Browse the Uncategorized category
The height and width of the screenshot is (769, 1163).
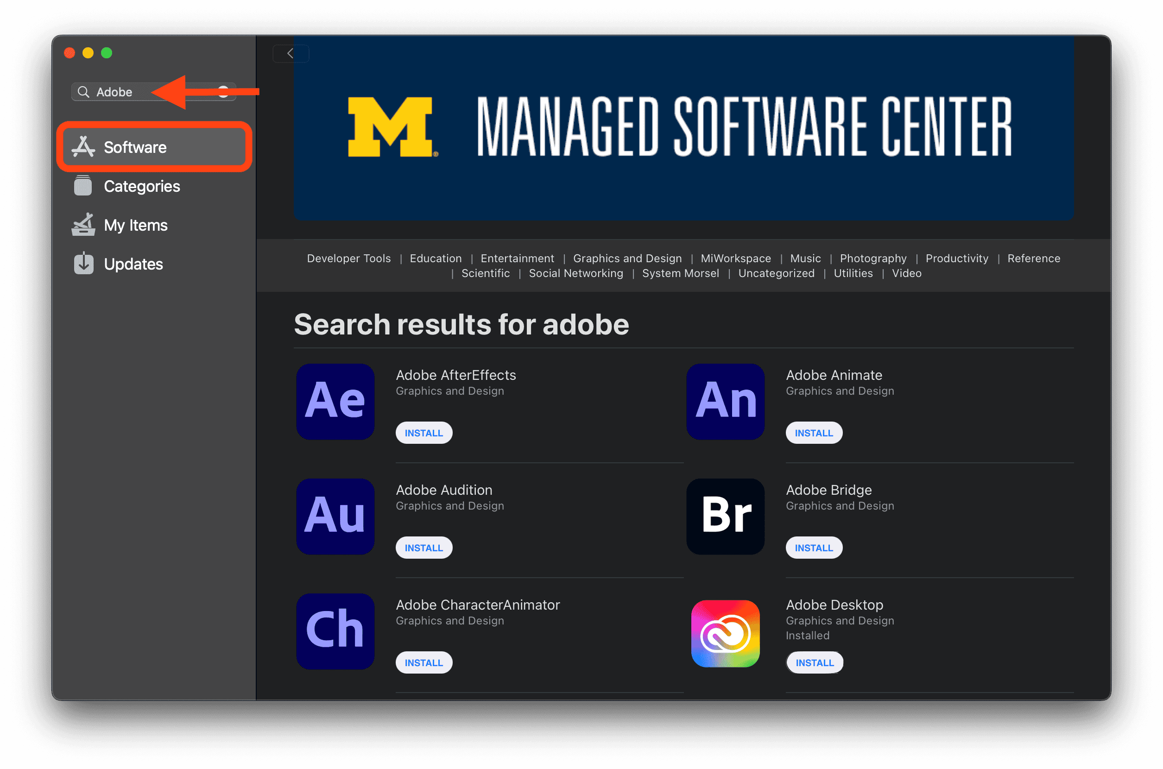tap(776, 273)
